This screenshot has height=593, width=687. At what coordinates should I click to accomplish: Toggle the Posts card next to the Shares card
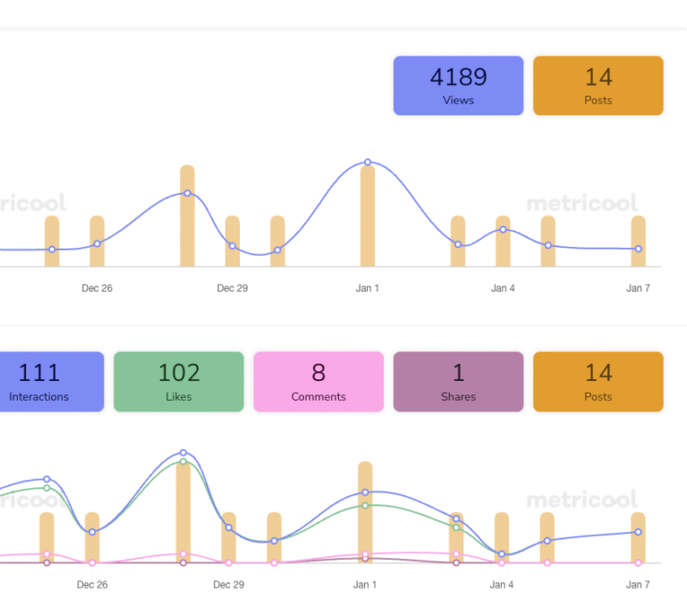pyautogui.click(x=598, y=382)
